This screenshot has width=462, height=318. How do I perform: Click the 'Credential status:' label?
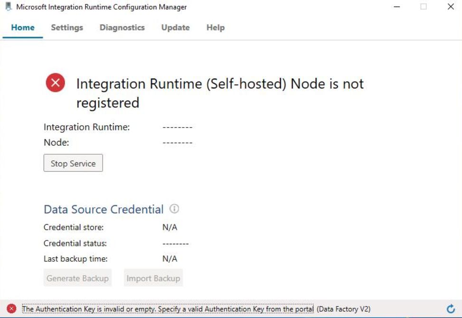click(x=75, y=243)
